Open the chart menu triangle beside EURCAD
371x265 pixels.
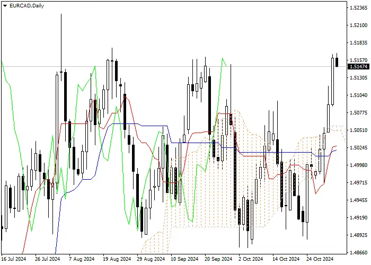click(x=5, y=6)
